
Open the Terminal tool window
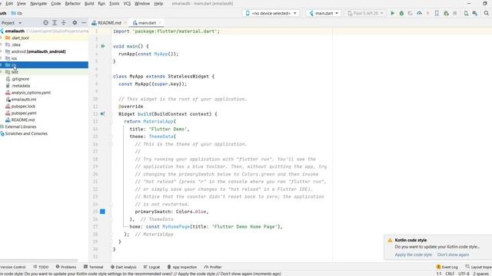(94, 267)
